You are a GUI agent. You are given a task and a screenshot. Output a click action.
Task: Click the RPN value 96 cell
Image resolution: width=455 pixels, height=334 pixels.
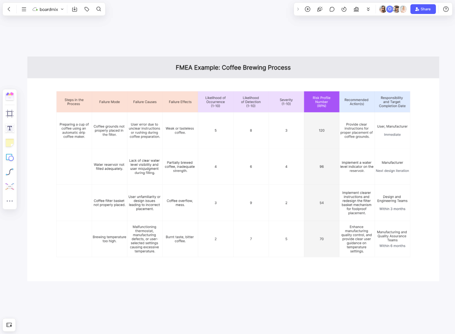click(322, 167)
